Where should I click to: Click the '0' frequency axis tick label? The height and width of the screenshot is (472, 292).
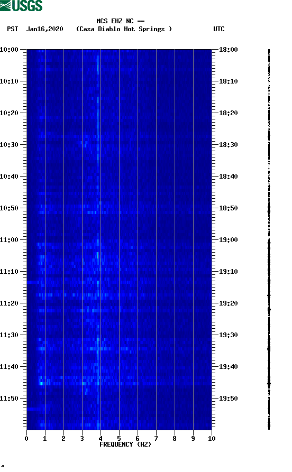(26, 439)
